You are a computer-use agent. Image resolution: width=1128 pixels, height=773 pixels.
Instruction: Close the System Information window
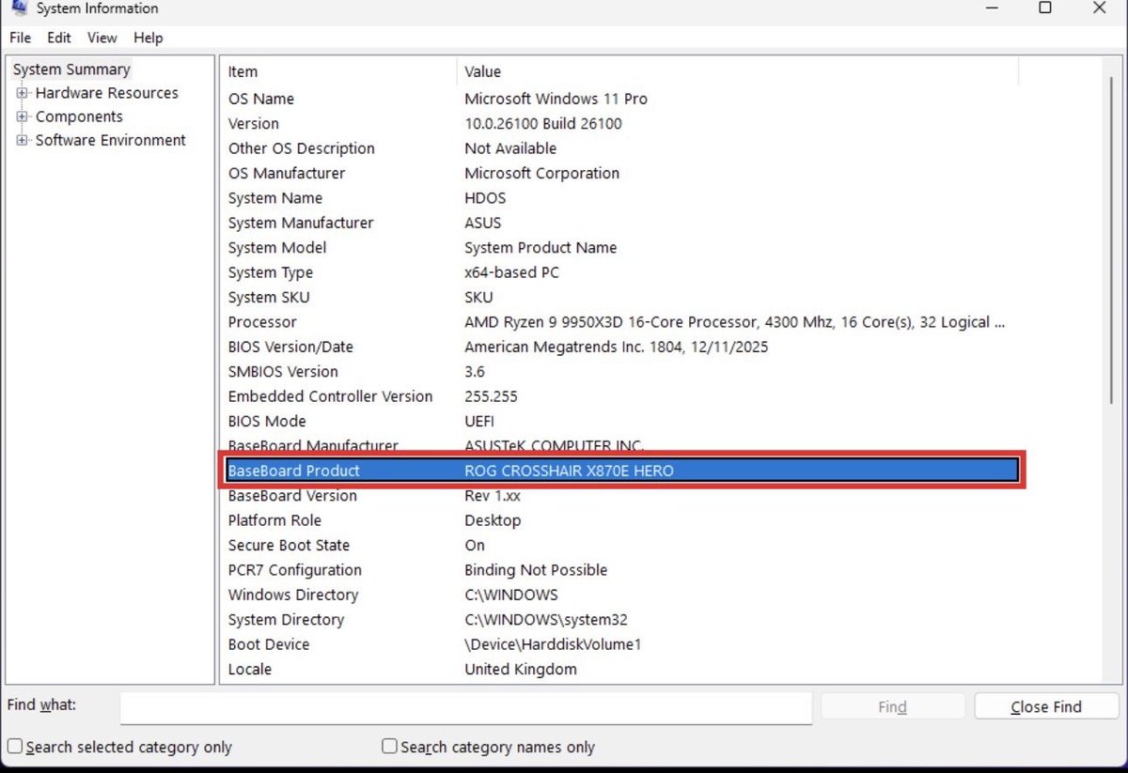[x=1099, y=8]
